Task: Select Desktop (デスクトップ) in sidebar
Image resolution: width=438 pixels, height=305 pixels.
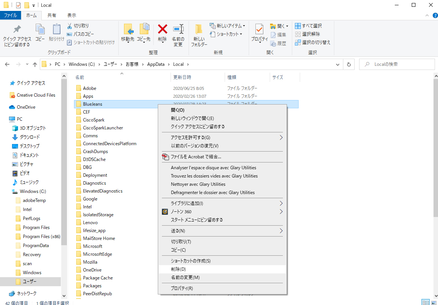Action: (26, 146)
